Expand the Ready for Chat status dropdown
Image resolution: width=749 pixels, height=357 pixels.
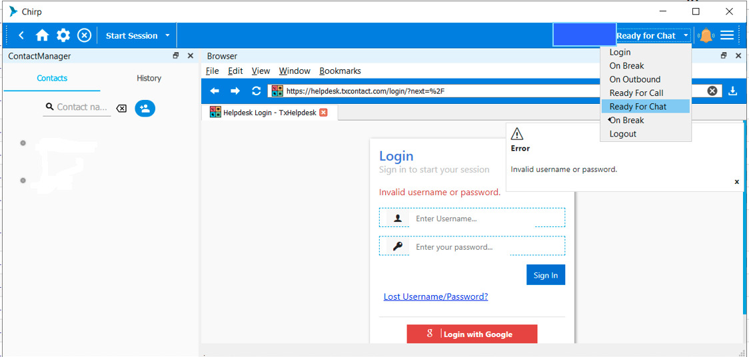coord(652,36)
